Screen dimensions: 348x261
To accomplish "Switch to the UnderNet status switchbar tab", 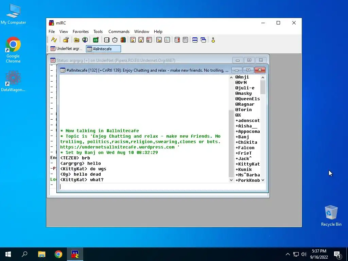I will (x=67, y=49).
